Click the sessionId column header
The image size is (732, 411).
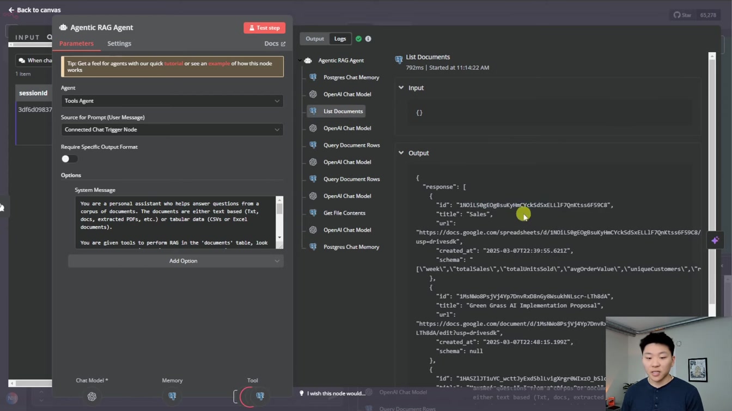[33, 93]
